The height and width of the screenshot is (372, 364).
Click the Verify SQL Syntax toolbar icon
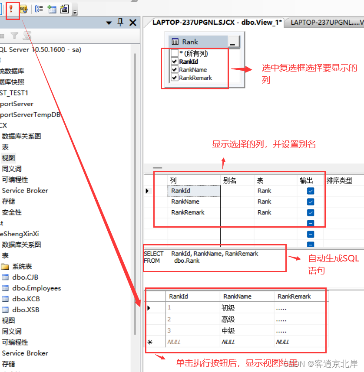pos(23,8)
